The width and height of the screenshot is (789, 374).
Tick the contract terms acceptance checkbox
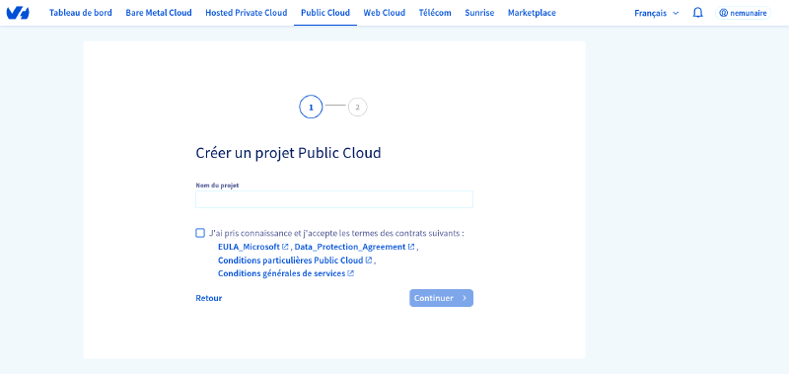tap(200, 233)
